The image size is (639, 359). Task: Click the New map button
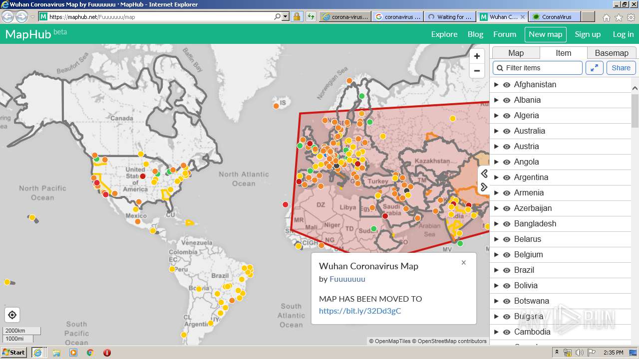(545, 34)
